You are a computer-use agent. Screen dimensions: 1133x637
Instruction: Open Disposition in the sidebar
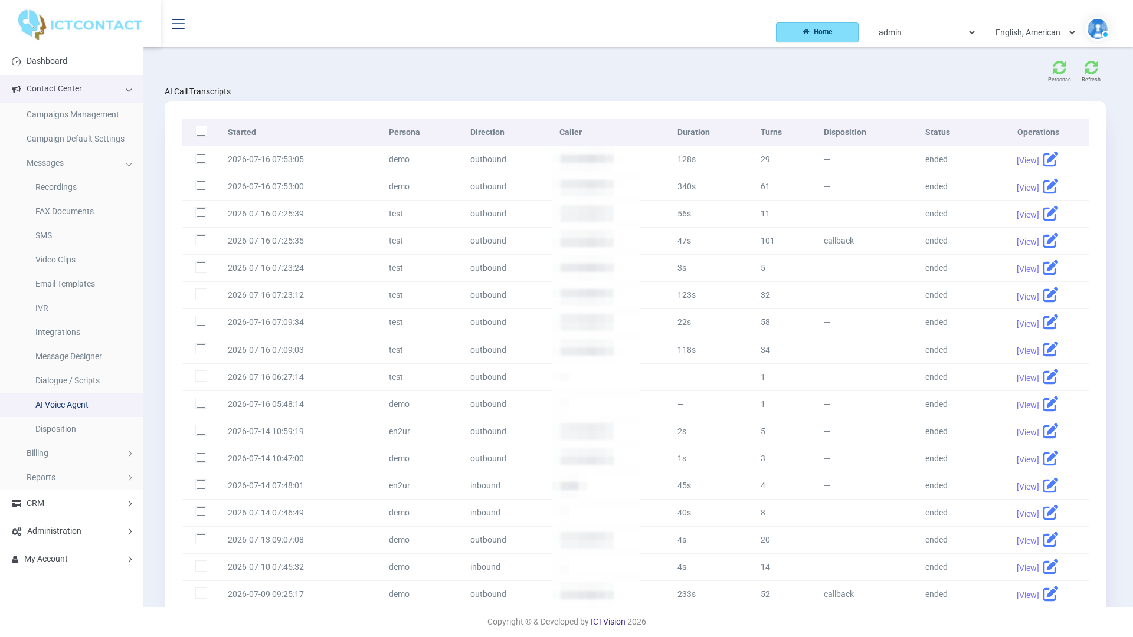pyautogui.click(x=55, y=429)
